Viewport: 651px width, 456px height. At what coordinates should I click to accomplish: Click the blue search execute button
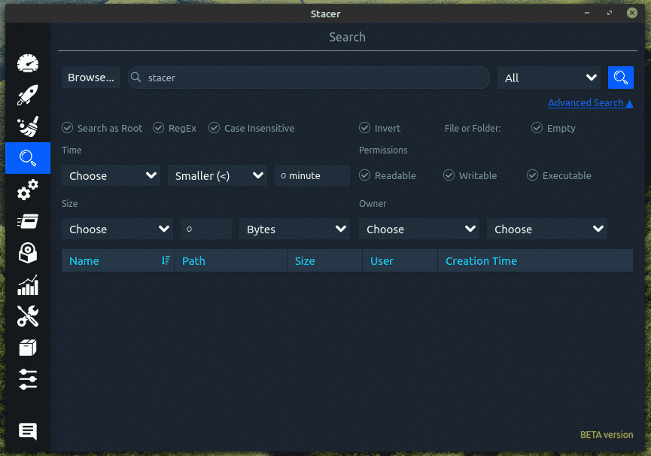[621, 78]
